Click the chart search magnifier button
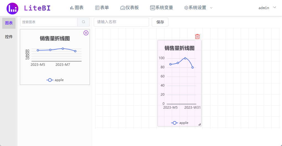 click(x=83, y=22)
